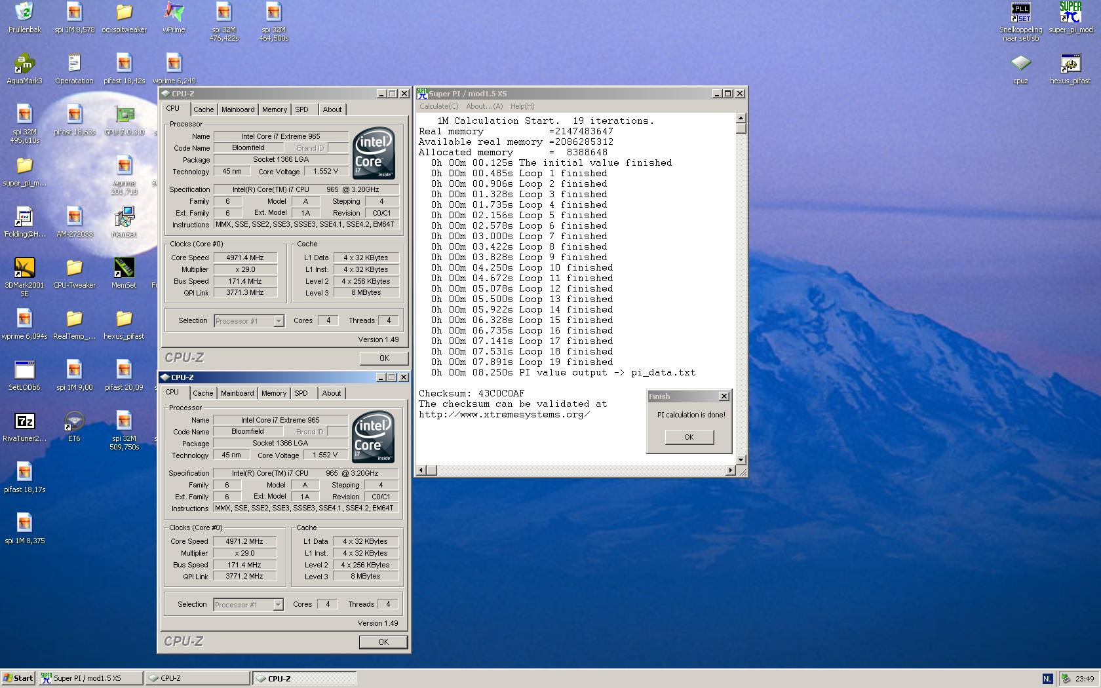Image resolution: width=1101 pixels, height=688 pixels.
Task: Click OK in the upper CPU-Z window
Action: (384, 358)
